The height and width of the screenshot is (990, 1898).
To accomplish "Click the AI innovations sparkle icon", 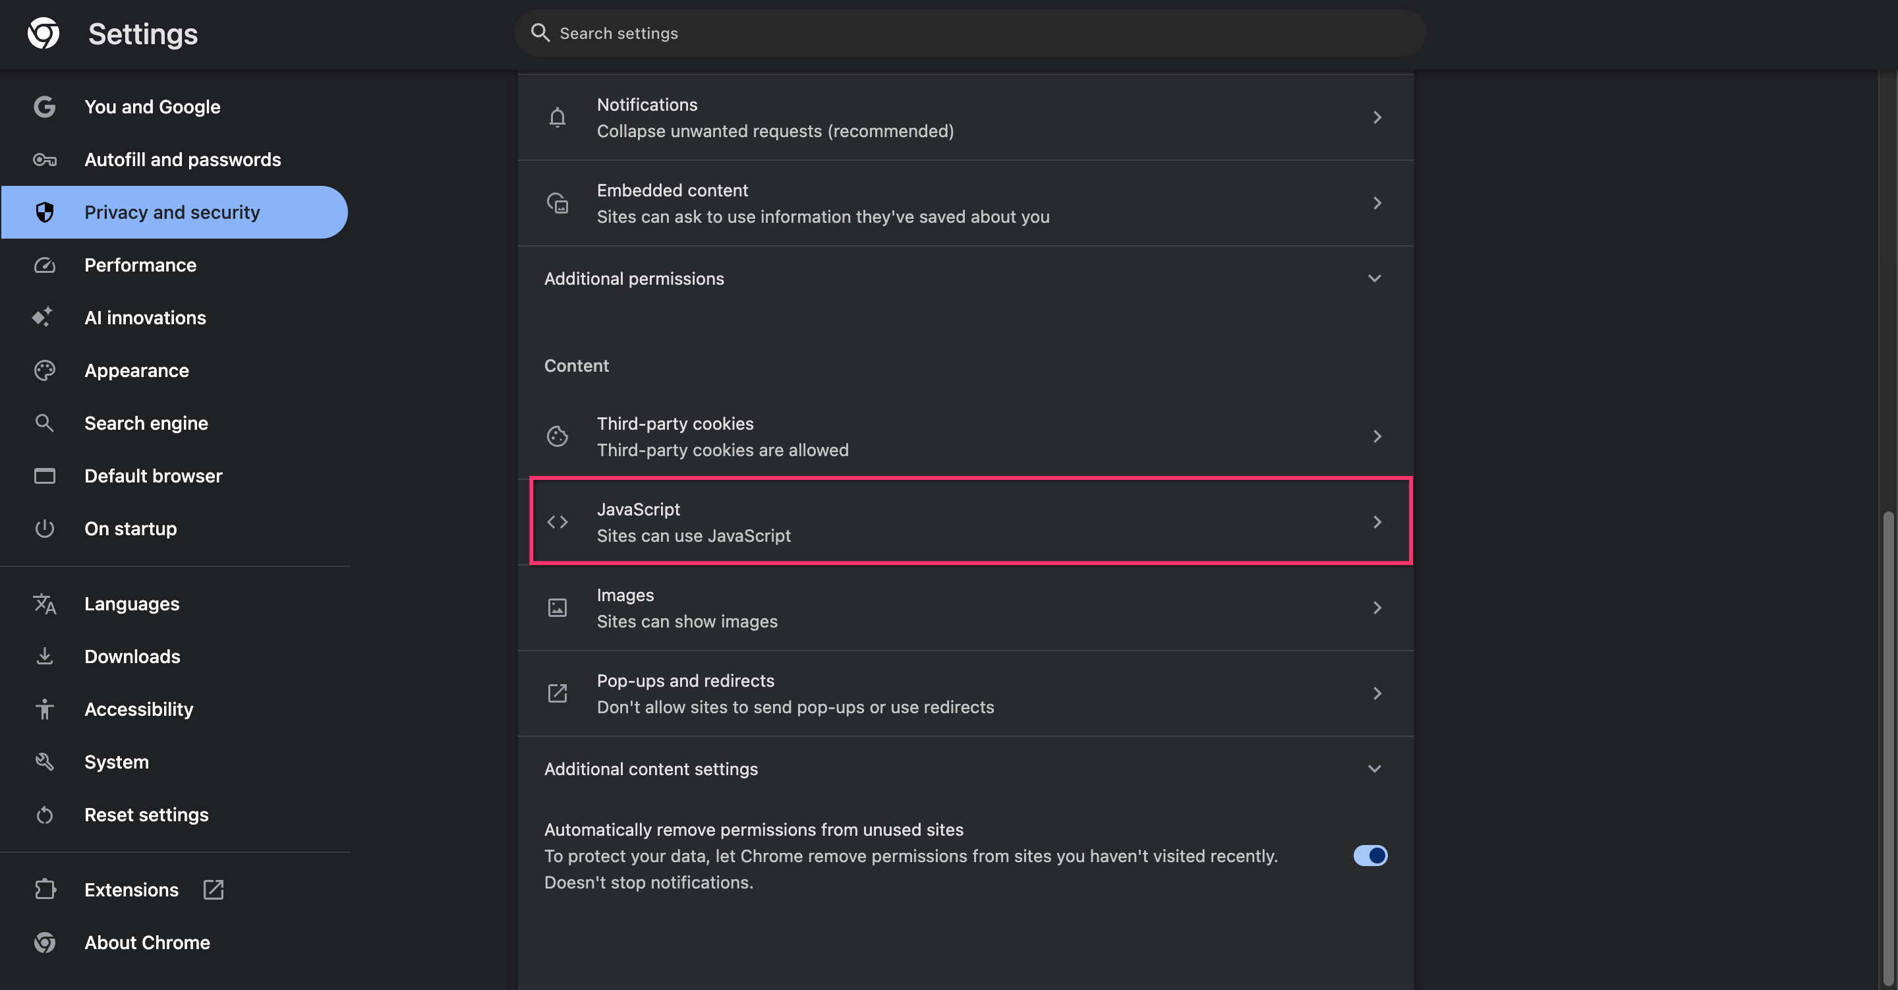I will (x=43, y=318).
